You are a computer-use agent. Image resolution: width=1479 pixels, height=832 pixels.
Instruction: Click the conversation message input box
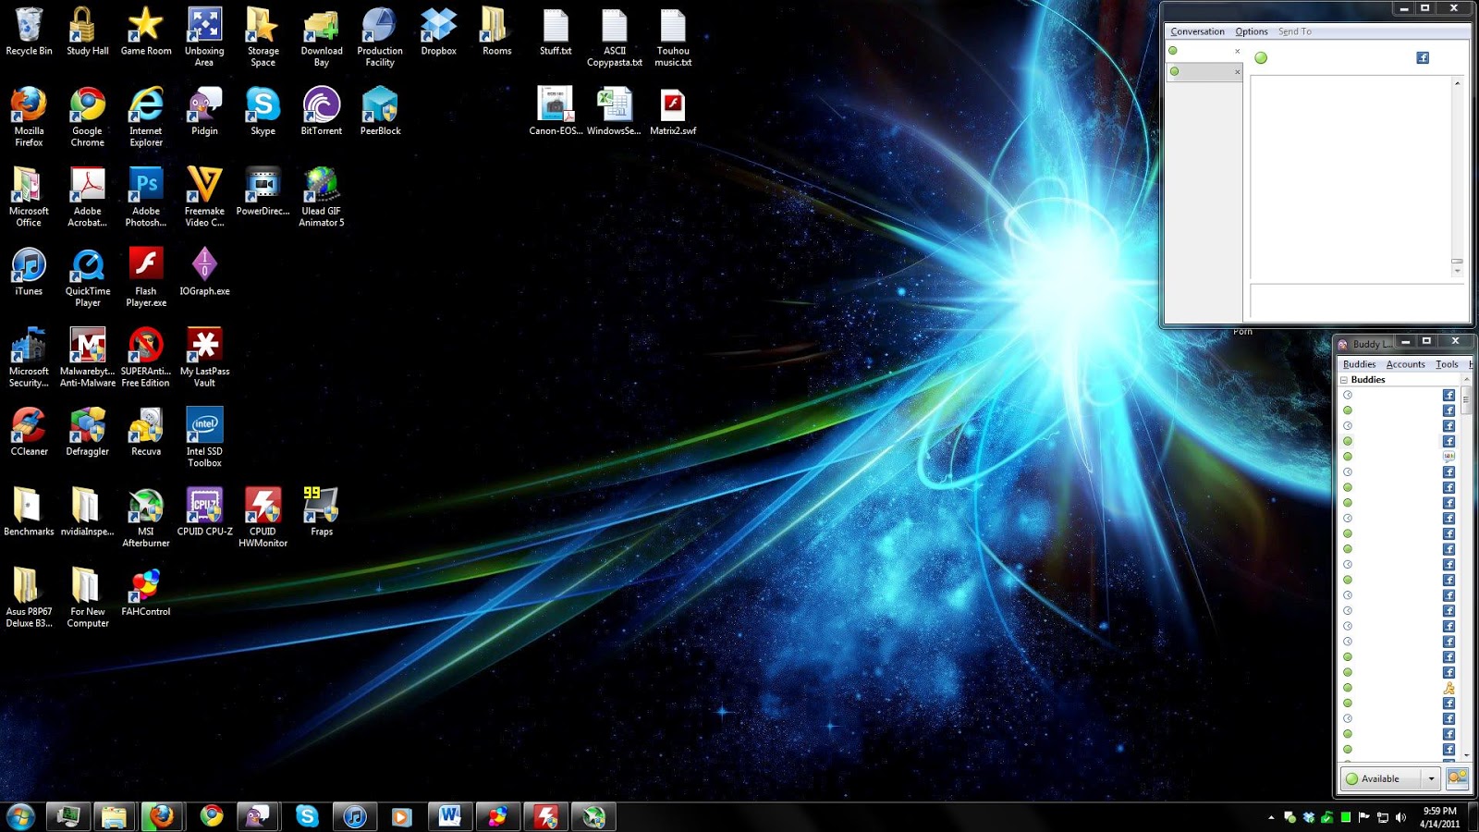point(1357,301)
